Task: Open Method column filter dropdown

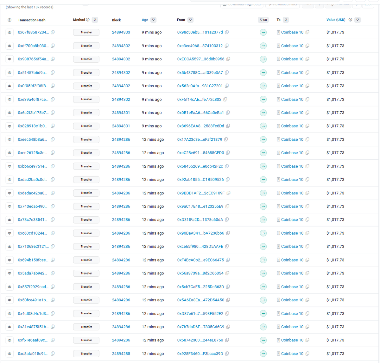Action: (x=95, y=20)
